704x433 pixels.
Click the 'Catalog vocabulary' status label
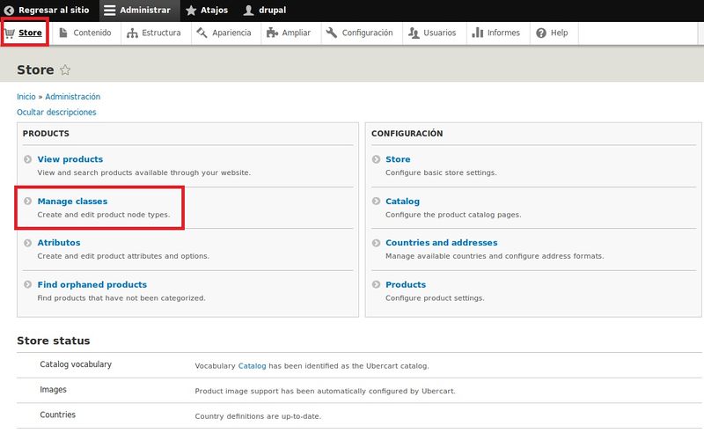point(76,364)
